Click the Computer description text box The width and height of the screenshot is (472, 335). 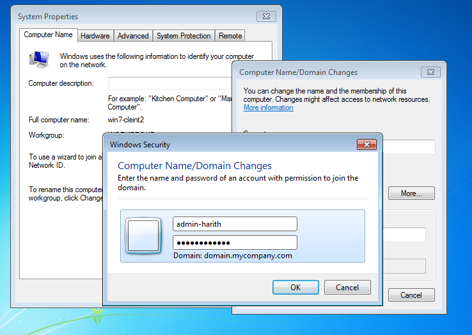(x=169, y=83)
